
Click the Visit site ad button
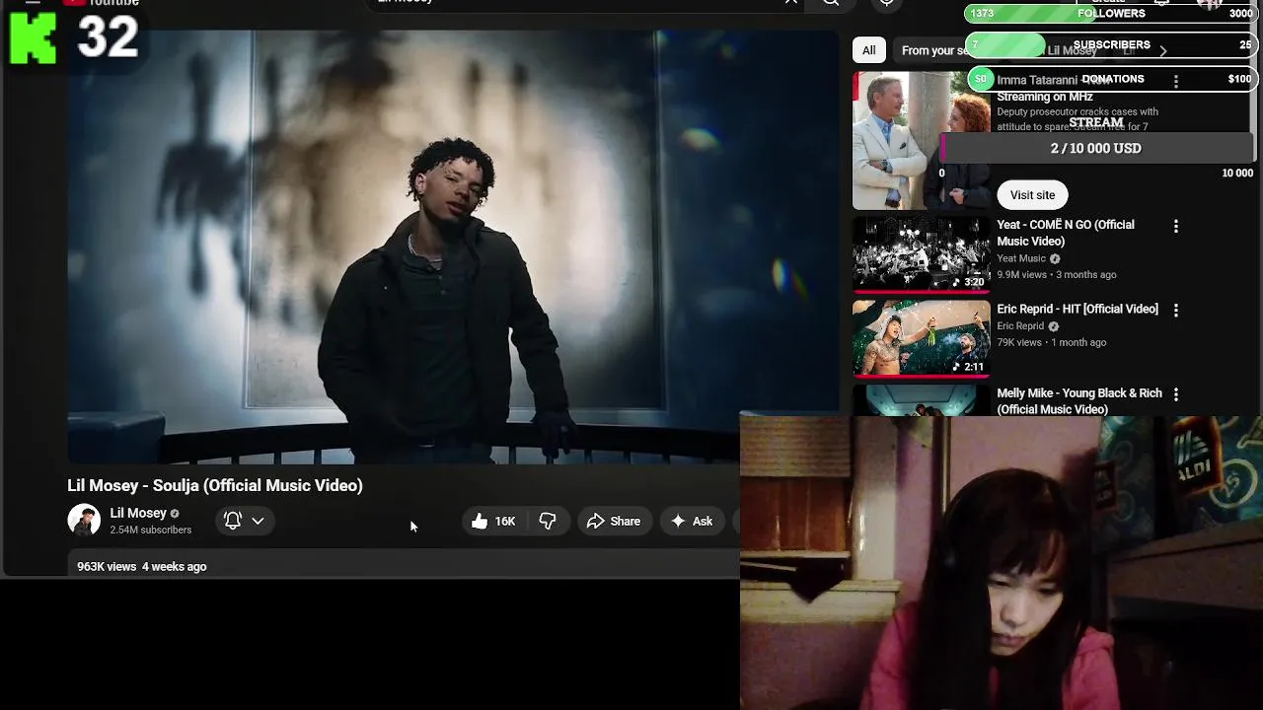[1032, 195]
